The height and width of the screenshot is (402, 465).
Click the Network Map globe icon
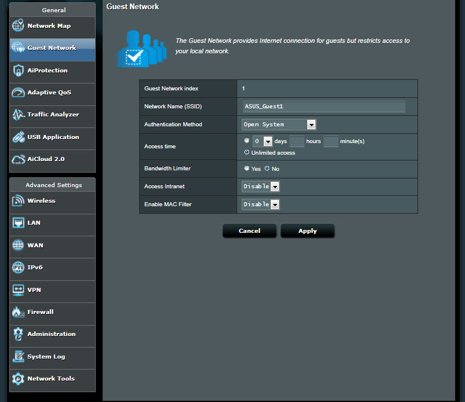click(x=18, y=25)
